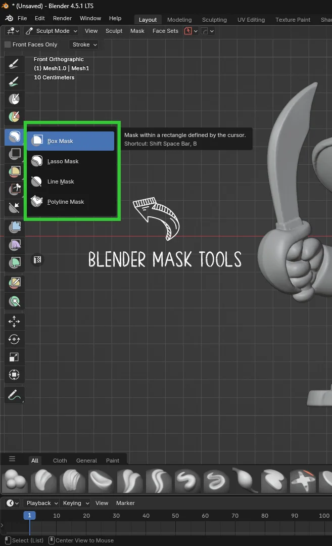
Task: Switch to the Modeling workspace tab
Action: 179,20
